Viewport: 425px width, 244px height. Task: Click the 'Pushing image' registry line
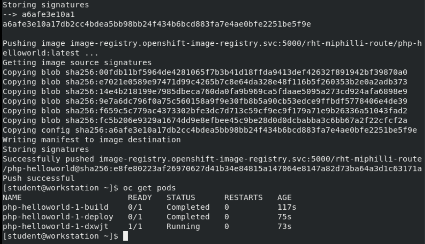[x=212, y=44]
